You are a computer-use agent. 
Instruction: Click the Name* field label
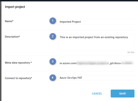(x=9, y=21)
